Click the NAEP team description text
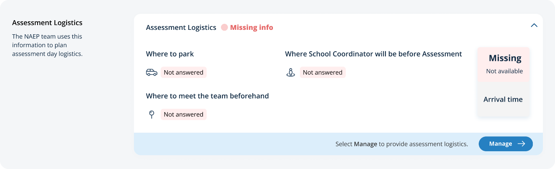555x169 pixels. coord(47,45)
